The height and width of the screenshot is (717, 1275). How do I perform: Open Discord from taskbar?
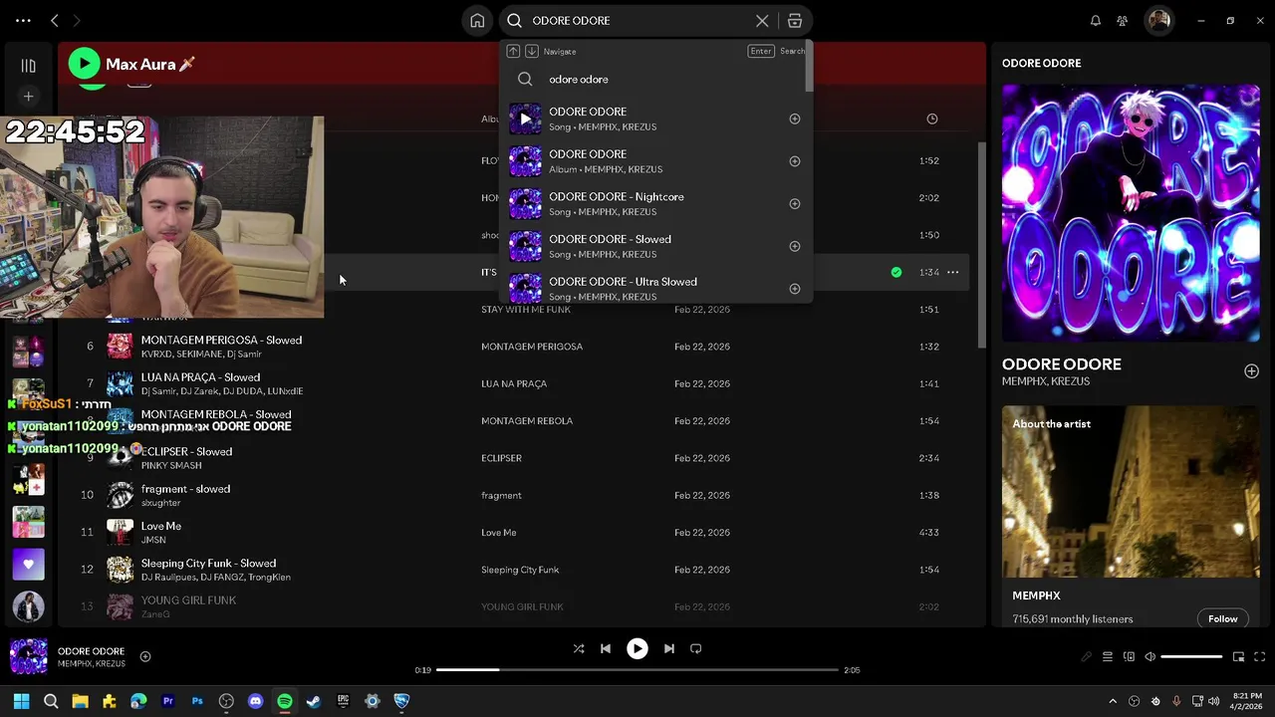tap(256, 701)
